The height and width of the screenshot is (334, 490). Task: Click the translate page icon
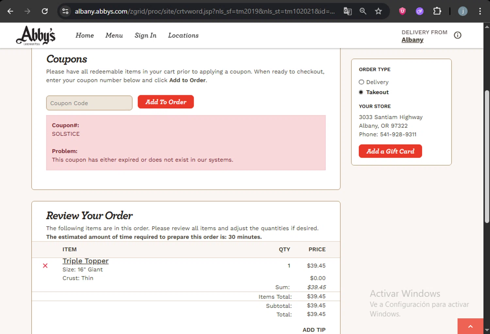click(x=348, y=11)
